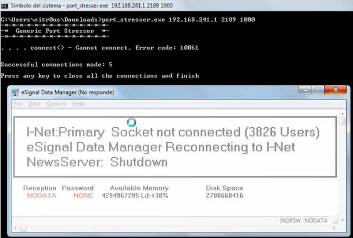Click the eSignal Data Manager title bar icon
This screenshot has height=238, width=353.
pos(15,92)
